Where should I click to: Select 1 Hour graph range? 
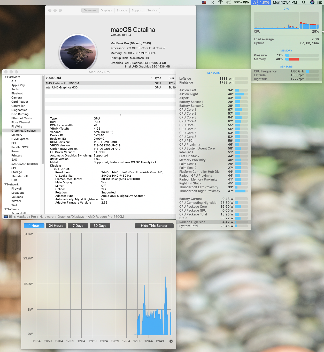click(34, 226)
